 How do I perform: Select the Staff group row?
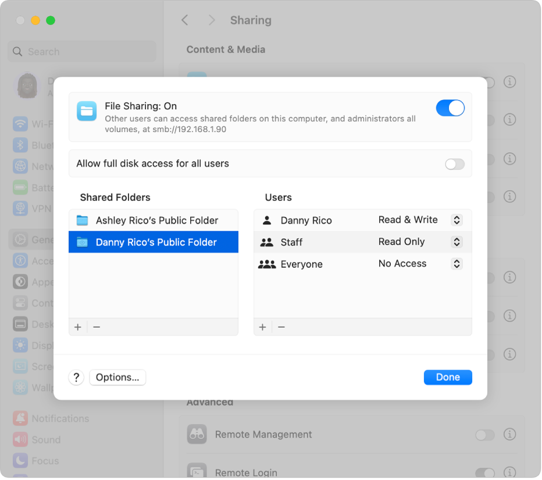tap(363, 242)
